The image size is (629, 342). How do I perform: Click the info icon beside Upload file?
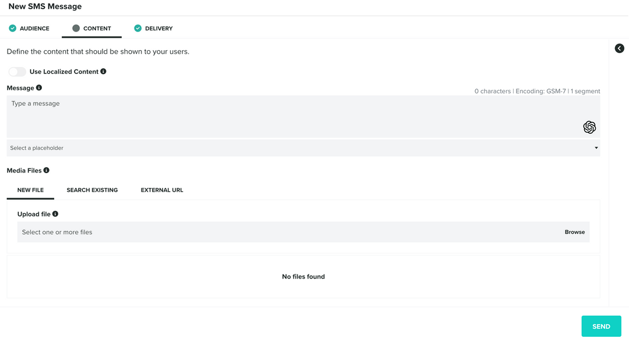pyautogui.click(x=55, y=213)
